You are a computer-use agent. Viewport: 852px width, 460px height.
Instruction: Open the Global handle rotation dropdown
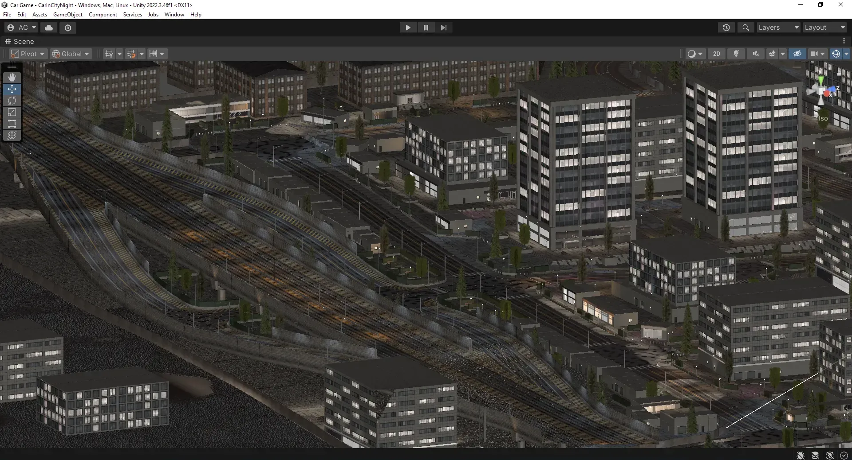71,54
